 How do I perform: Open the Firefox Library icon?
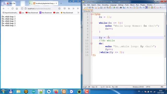pyautogui.click(x=69, y=8)
